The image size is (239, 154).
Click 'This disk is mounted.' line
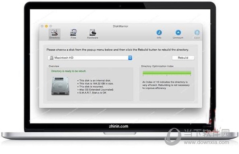[x=90, y=87]
